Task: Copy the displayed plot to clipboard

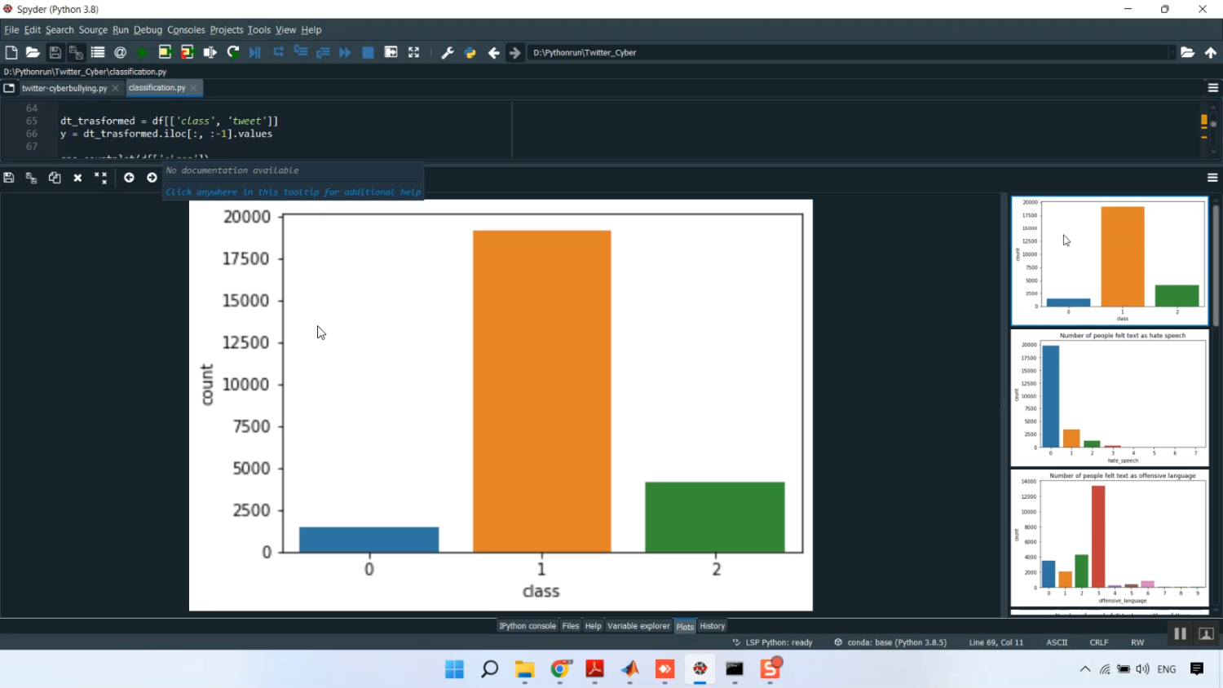Action: tap(54, 178)
